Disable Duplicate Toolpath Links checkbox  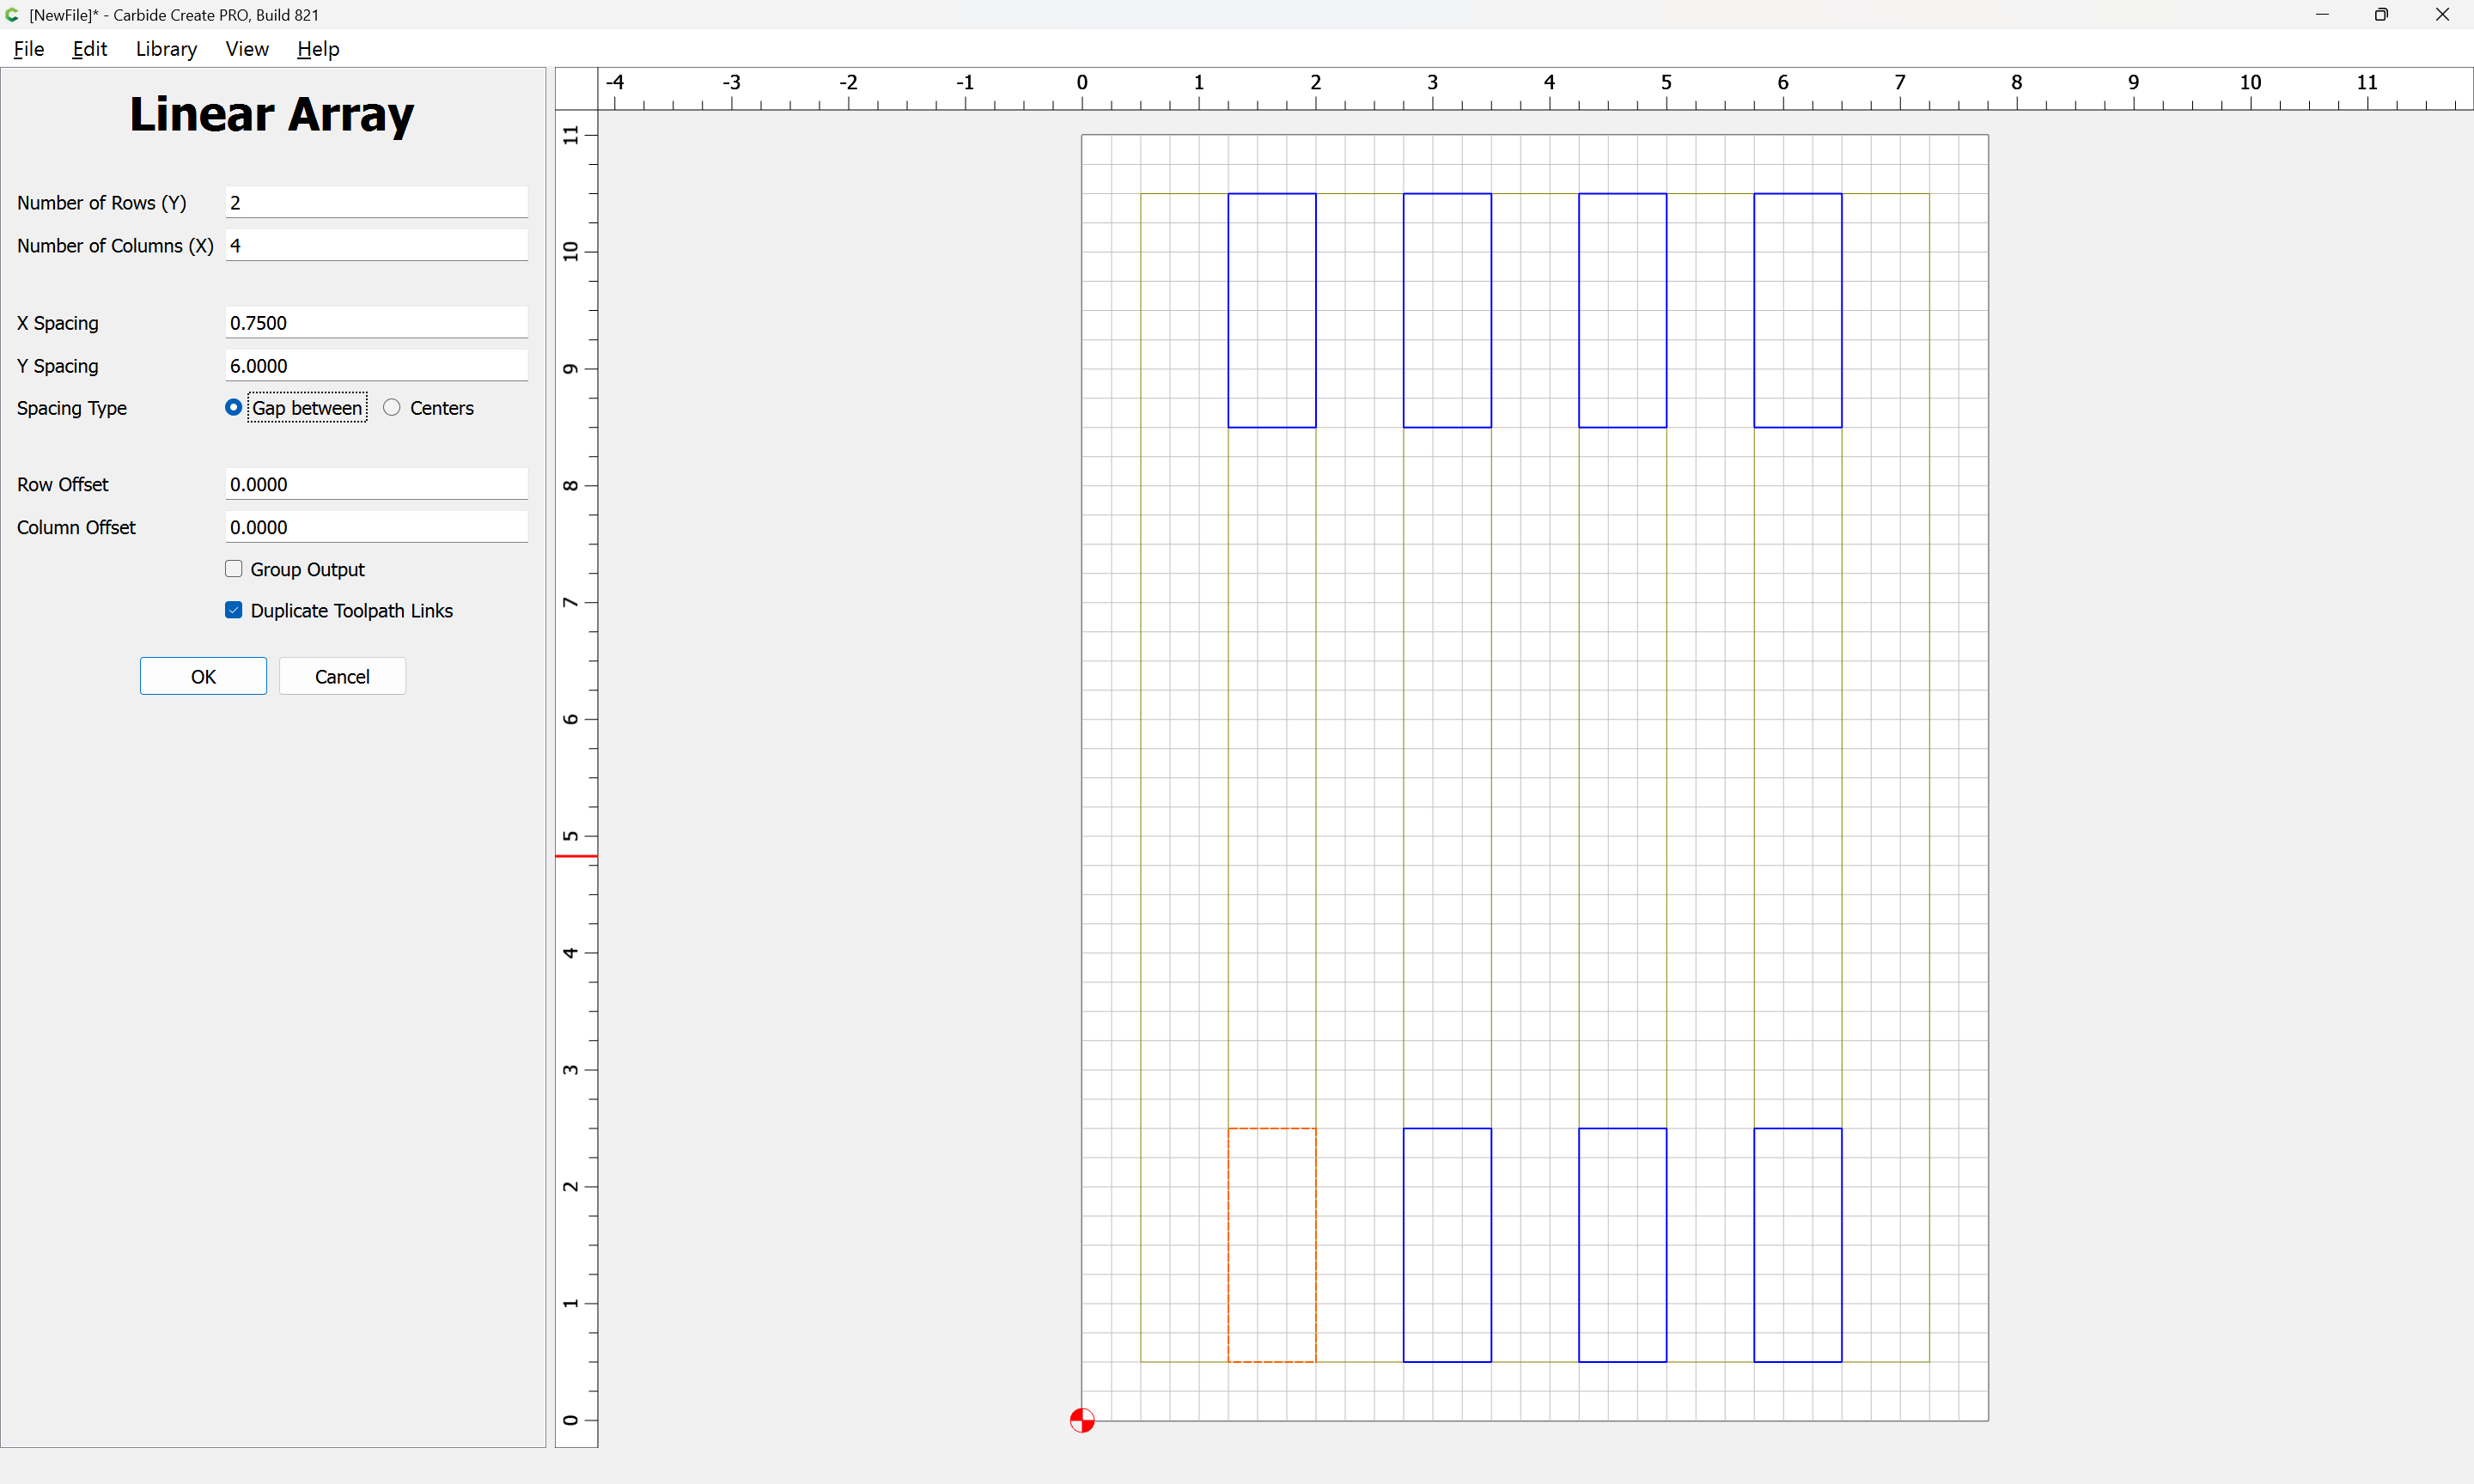tap(234, 610)
